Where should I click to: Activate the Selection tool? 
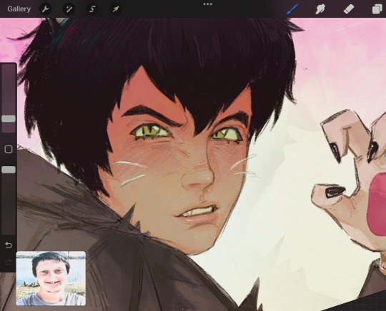tap(92, 9)
